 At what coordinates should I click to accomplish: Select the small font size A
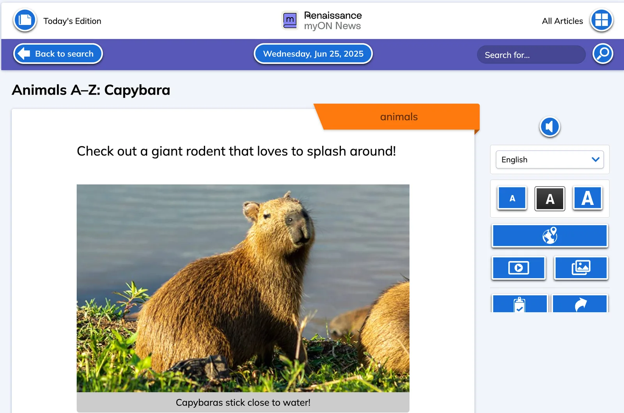(512, 198)
